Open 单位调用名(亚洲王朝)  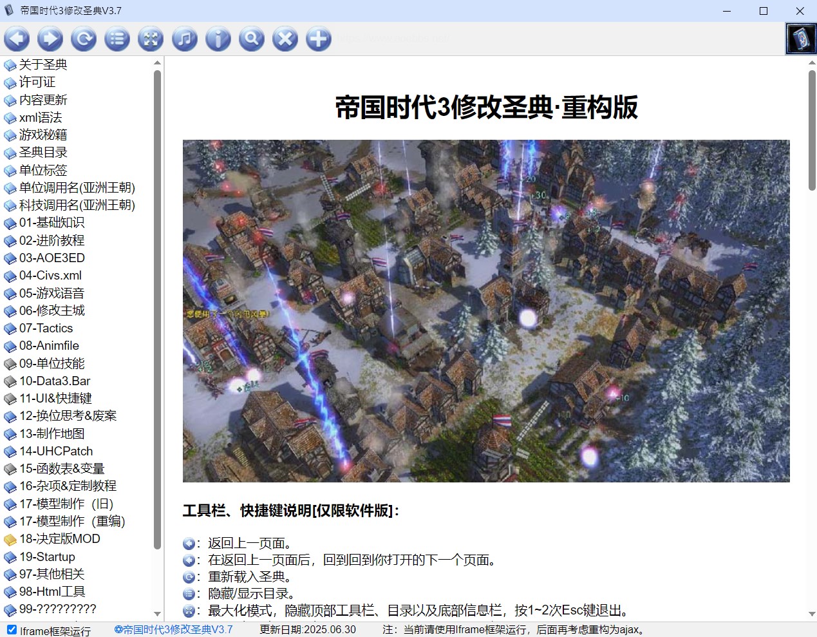(77, 187)
